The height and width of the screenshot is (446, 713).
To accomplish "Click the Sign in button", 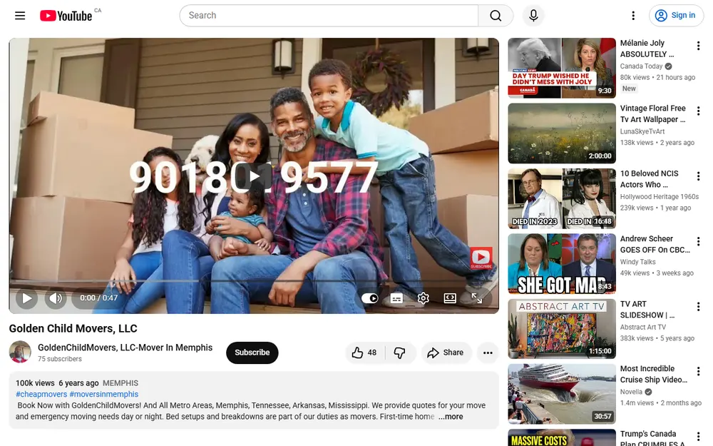I will tap(676, 16).
